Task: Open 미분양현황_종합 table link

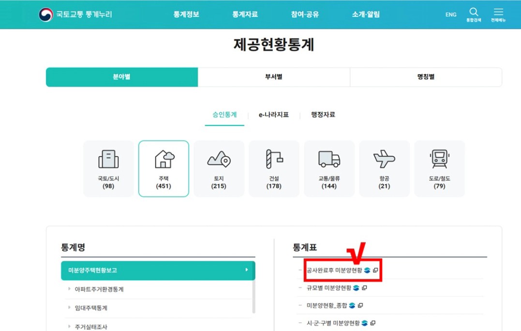Action: click(327, 305)
